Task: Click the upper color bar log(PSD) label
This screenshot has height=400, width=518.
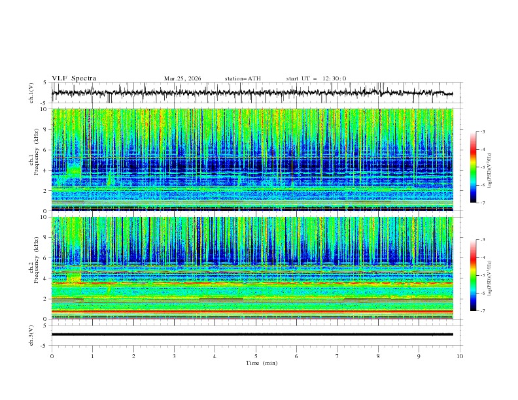Action: click(x=489, y=171)
